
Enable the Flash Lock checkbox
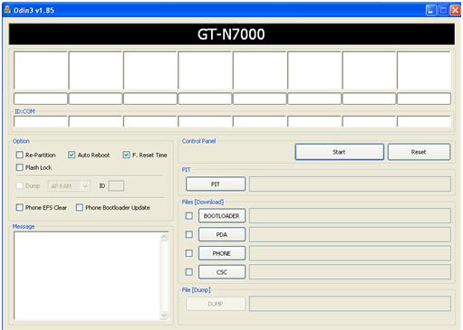20,167
